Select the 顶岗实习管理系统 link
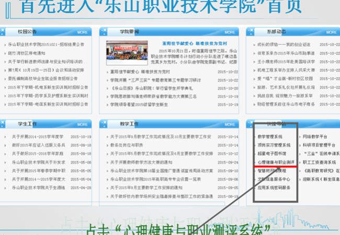 point(270,145)
